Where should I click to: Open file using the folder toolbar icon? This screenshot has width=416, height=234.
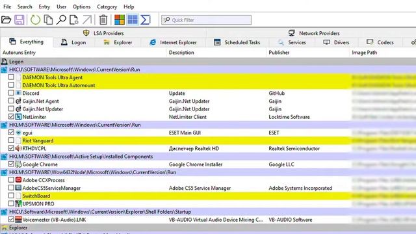(6, 20)
